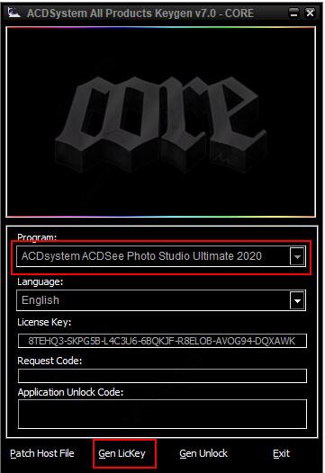Click the Request Code input field
325x473 pixels.
pos(162,376)
